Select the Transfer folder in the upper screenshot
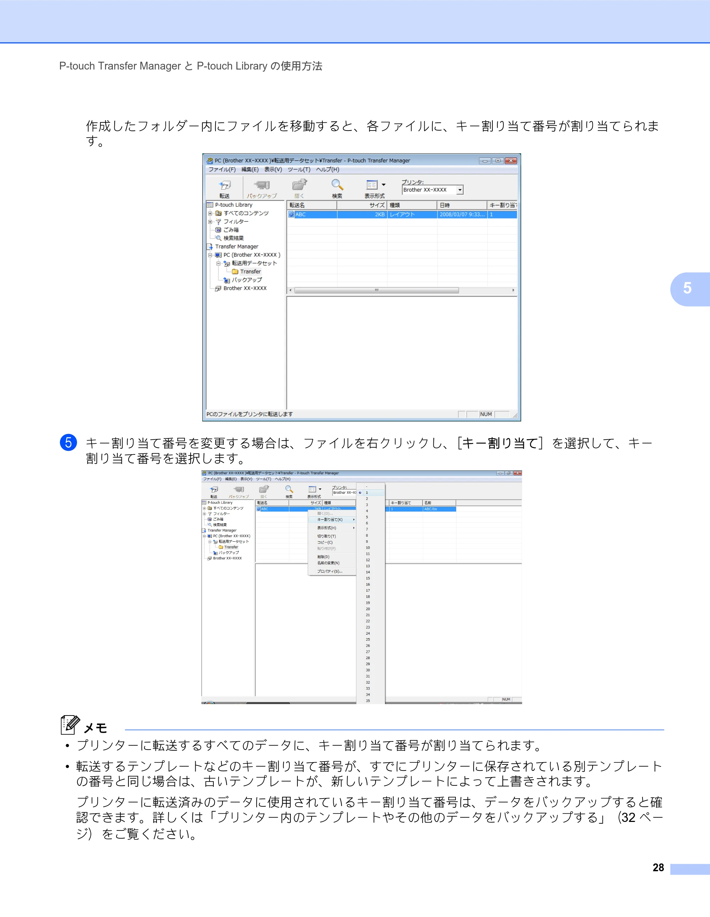This screenshot has width=710, height=917. [x=247, y=272]
